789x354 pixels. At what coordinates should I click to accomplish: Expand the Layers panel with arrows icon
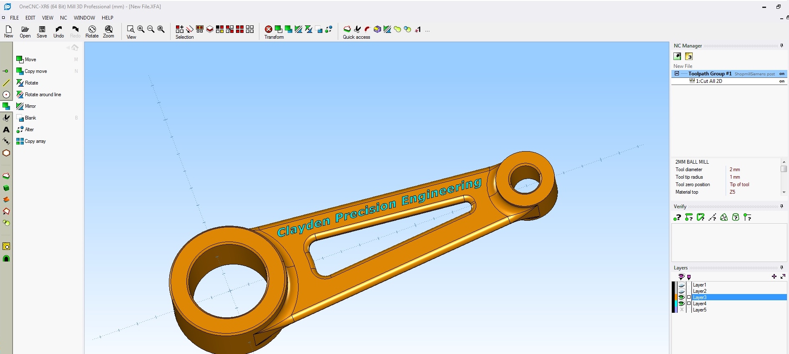783,277
